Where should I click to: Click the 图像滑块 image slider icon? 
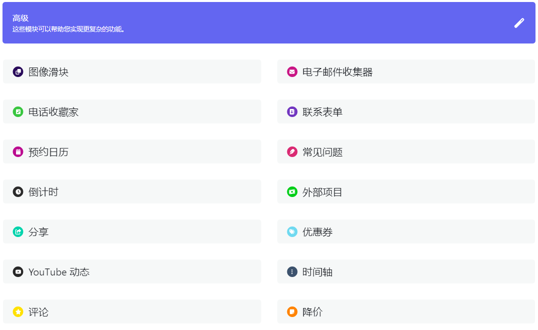(x=18, y=72)
